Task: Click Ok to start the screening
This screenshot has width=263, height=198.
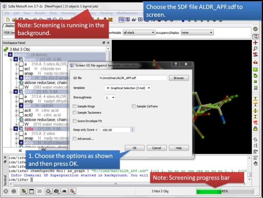Action: click(x=134, y=148)
